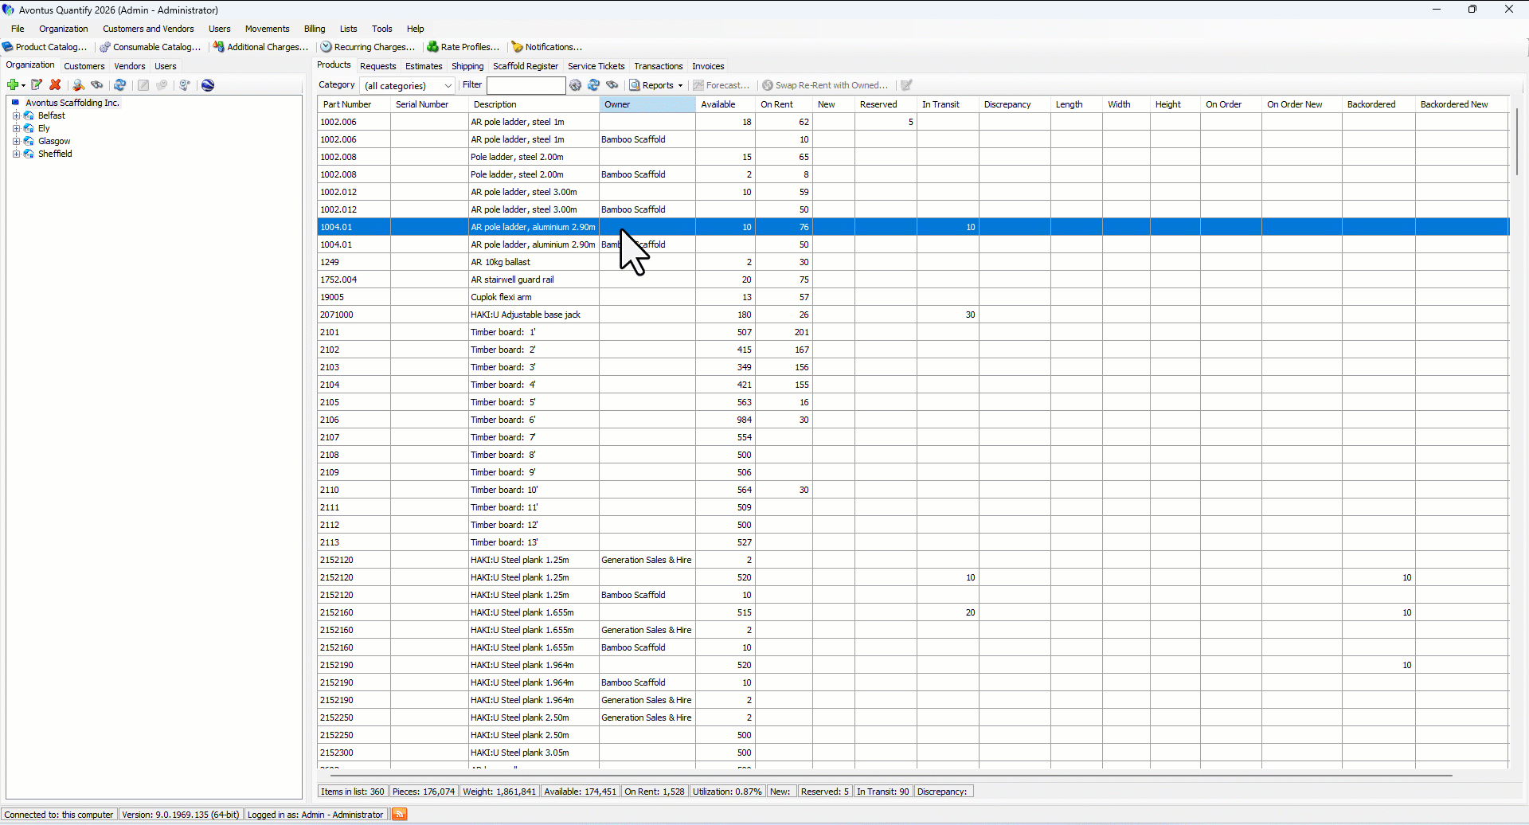Click 'Utilization: 0.87%' in status bar
This screenshot has width=1529, height=825.
(x=727, y=792)
